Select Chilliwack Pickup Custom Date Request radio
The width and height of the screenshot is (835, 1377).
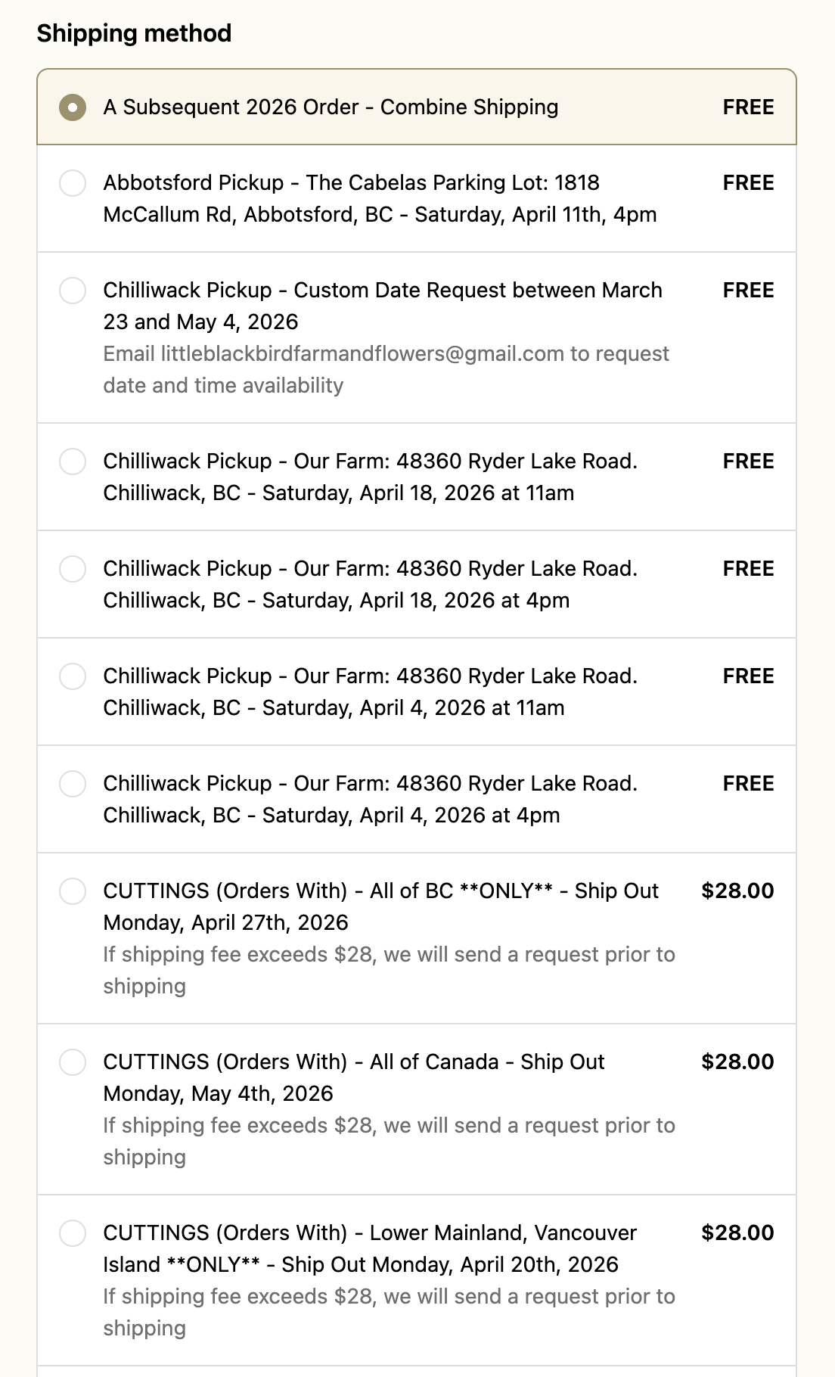[x=73, y=291]
